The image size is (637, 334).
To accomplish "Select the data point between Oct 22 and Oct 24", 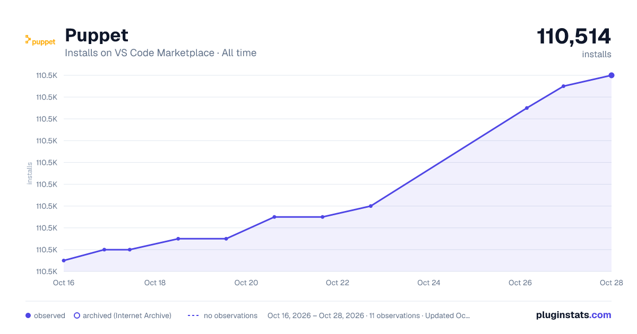I will tap(371, 206).
